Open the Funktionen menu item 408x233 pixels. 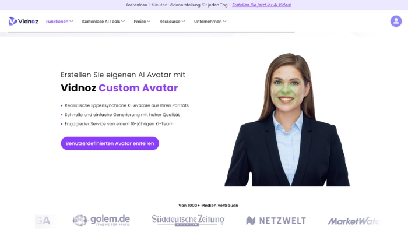(x=57, y=22)
